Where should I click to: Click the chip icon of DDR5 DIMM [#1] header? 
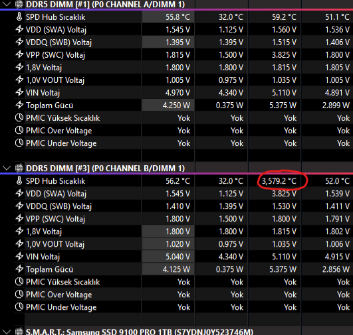(x=19, y=4)
